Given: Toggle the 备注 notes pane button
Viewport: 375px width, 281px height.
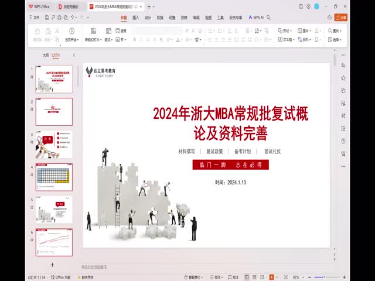Looking at the screenshot, I should click(216, 277).
